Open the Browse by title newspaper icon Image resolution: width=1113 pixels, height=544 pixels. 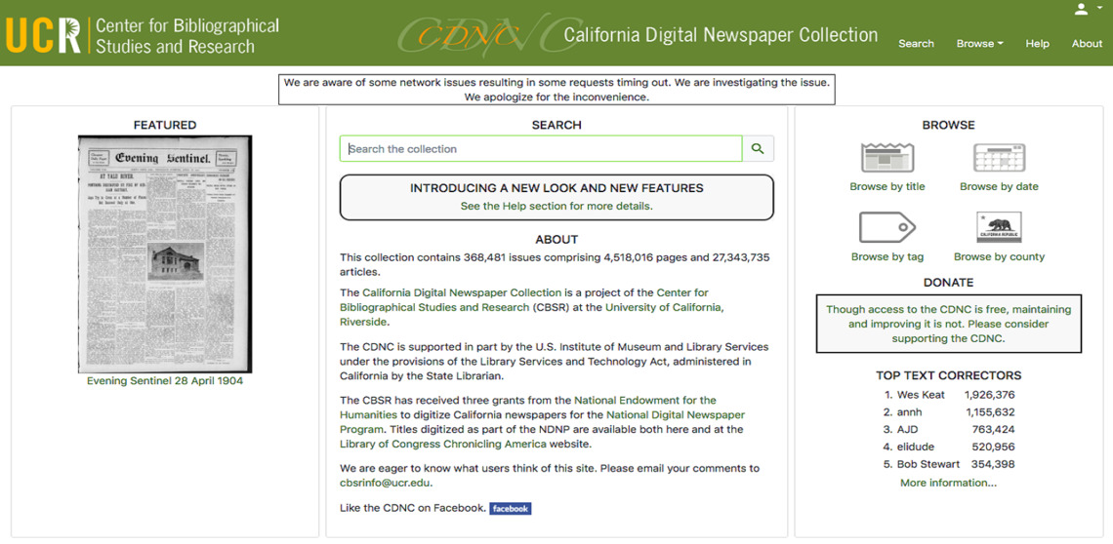point(887,158)
